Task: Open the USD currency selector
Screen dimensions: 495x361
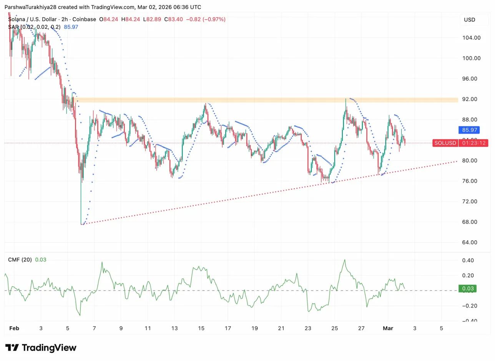Action: pyautogui.click(x=470, y=20)
